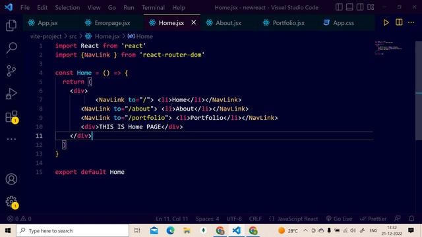This screenshot has width=422, height=237.
Task: Open the Selection menu
Action: pos(67,7)
